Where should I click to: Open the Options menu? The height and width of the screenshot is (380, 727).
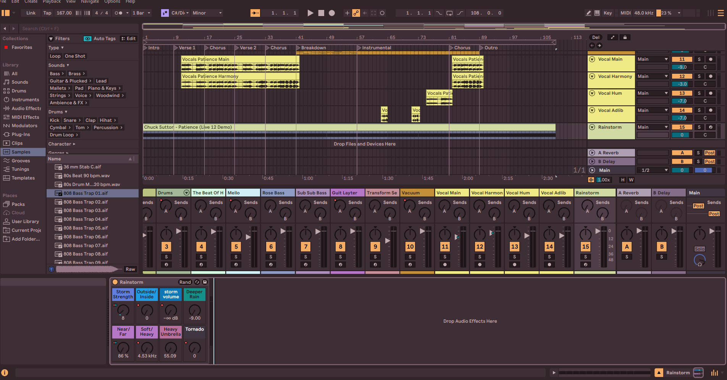112,2
